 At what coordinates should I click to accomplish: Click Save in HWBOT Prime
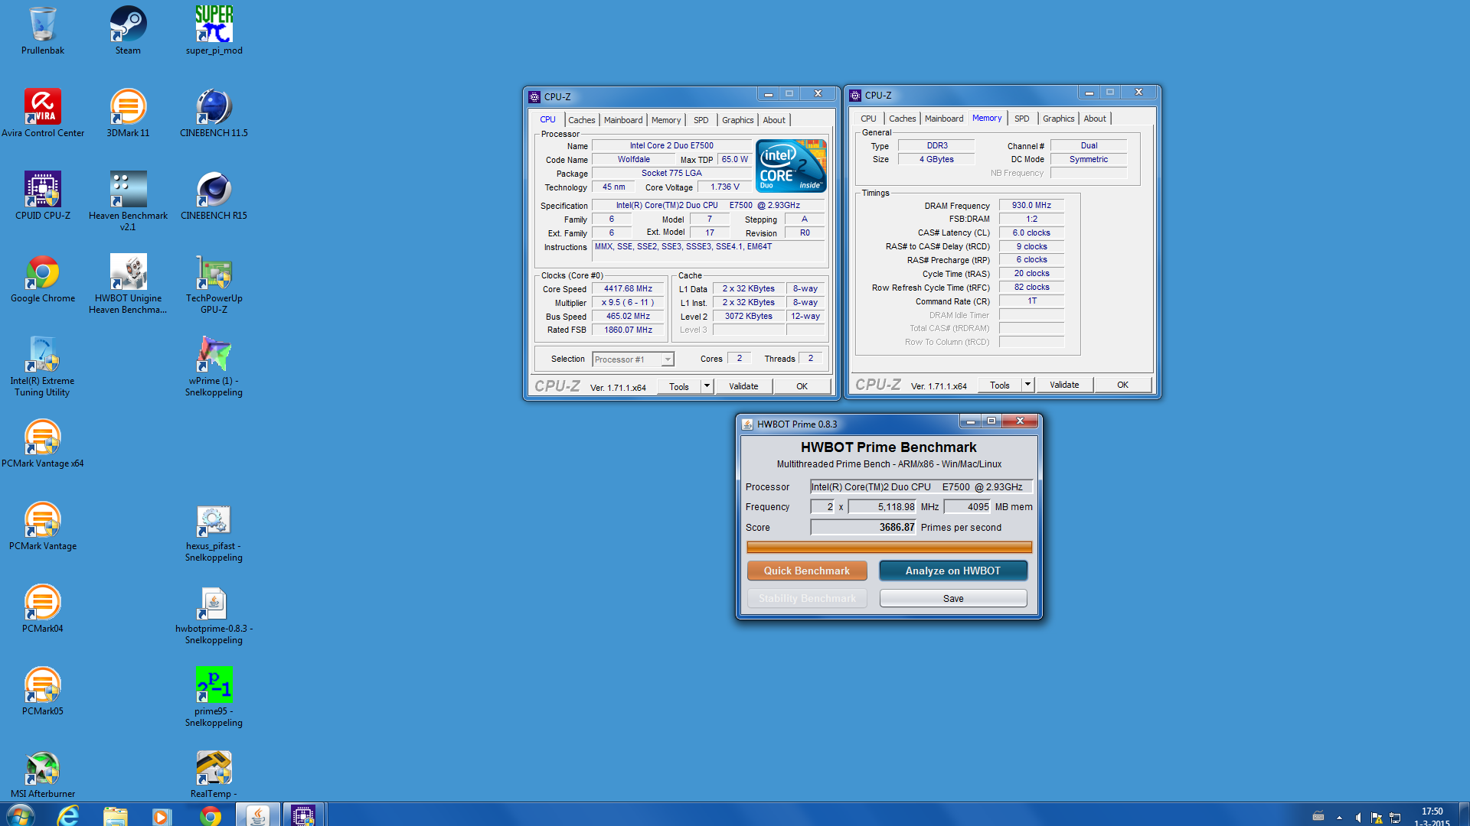pyautogui.click(x=953, y=598)
